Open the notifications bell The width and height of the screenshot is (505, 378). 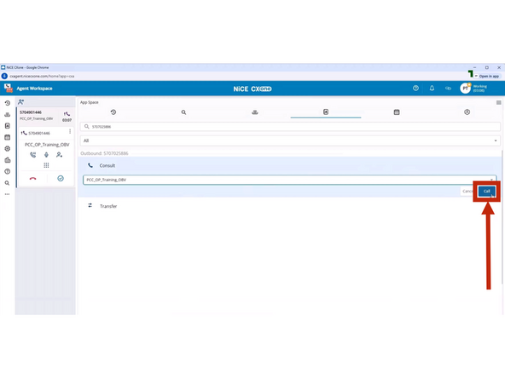pos(432,88)
